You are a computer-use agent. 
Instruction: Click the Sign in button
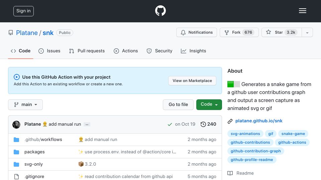point(23,11)
